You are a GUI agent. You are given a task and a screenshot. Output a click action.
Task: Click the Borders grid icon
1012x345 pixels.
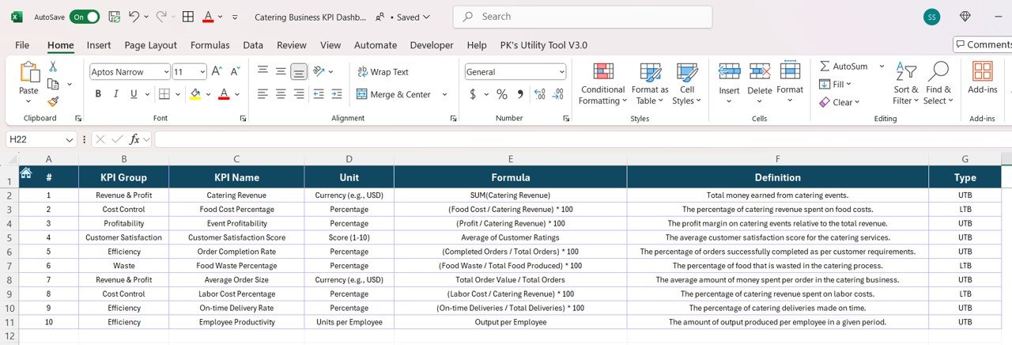click(x=164, y=94)
